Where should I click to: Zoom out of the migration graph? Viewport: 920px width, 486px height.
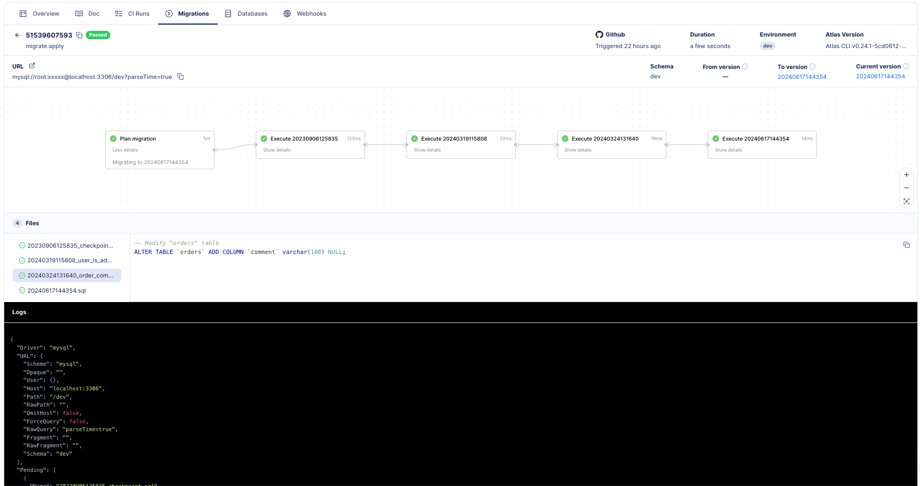(906, 188)
